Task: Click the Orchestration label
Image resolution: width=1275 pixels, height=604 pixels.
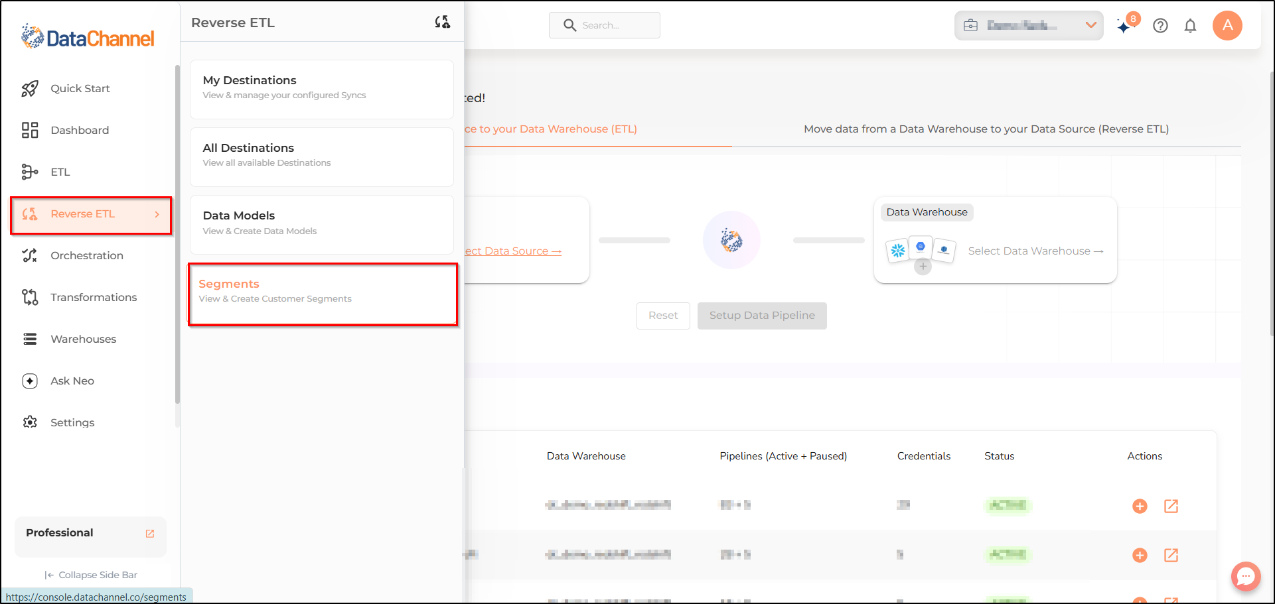Action: click(x=87, y=256)
